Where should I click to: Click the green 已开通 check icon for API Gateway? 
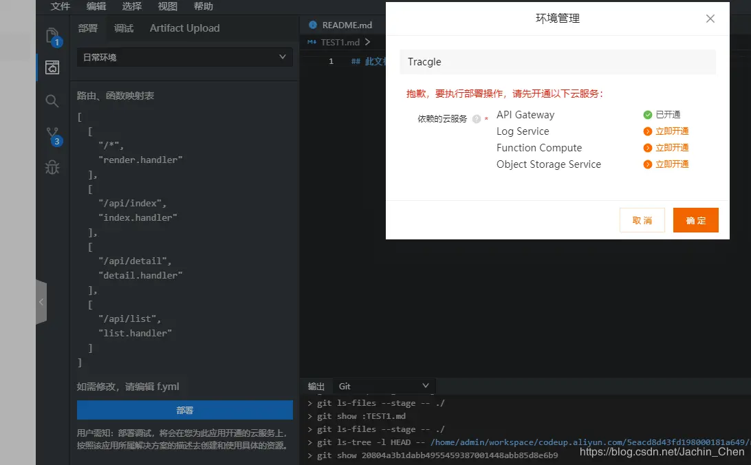(647, 114)
